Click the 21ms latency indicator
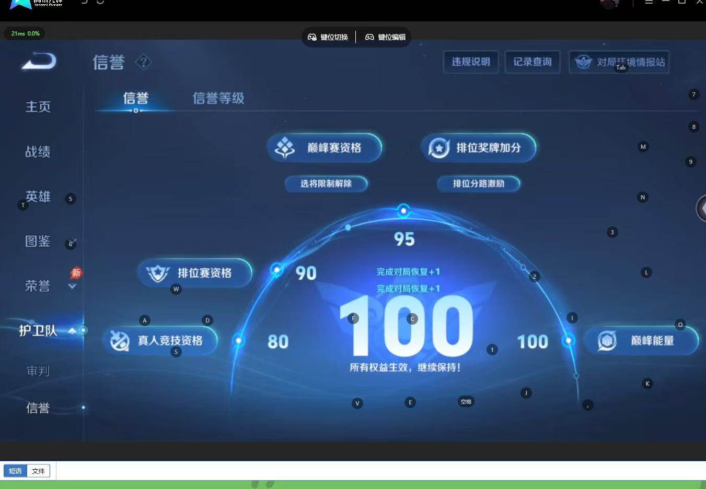Viewport: 706px width, 489px height. pos(25,33)
